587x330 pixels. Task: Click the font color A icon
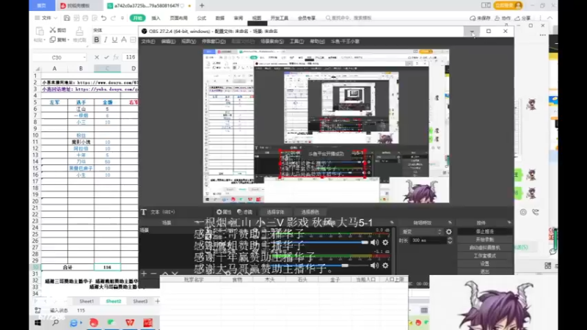pos(123,40)
